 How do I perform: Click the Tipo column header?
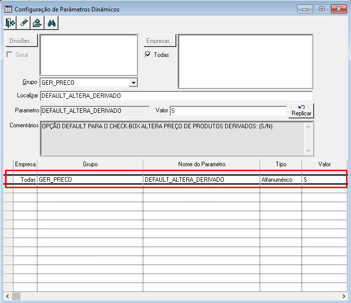pos(281,164)
